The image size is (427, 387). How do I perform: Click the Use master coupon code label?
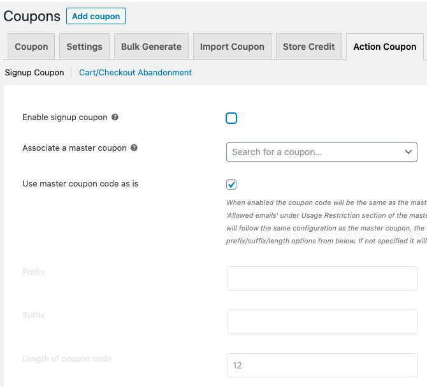pyautogui.click(x=80, y=184)
